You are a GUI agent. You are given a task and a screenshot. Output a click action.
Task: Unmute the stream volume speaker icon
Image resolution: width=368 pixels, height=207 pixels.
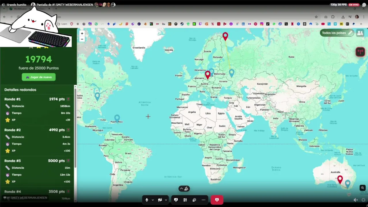356,200
